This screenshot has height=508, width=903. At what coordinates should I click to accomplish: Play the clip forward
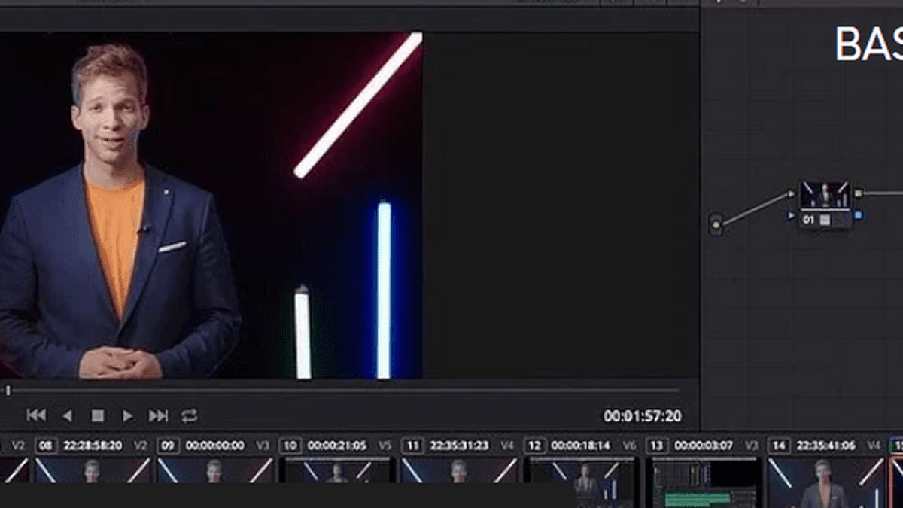pos(127,415)
